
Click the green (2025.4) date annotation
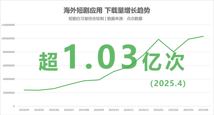pyautogui.click(x=168, y=83)
